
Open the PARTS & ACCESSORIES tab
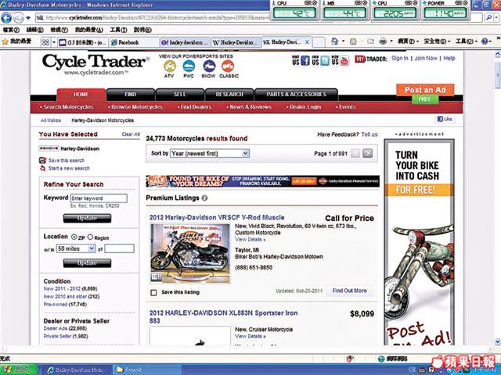tap(296, 95)
